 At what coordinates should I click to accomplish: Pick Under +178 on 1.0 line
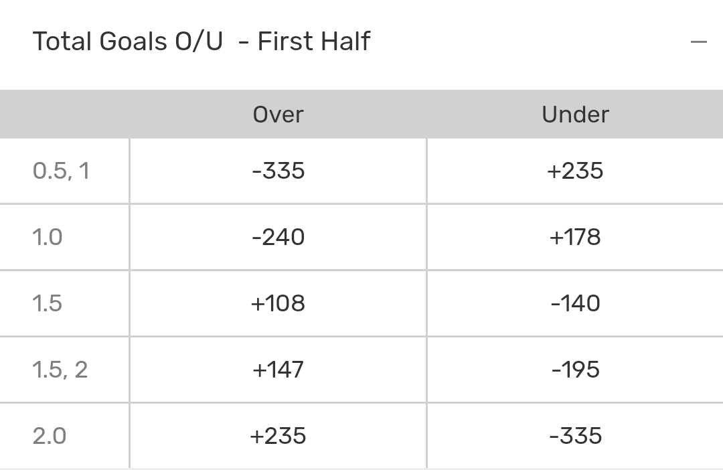tap(575, 237)
